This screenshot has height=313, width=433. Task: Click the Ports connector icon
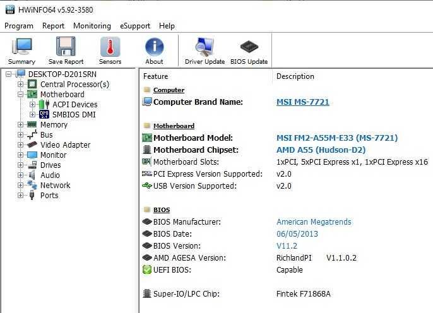(32, 195)
